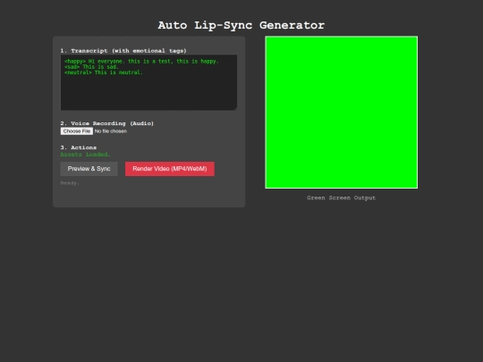Click the 'Assets Loaded.' status text
The height and width of the screenshot is (362, 483).
85,155
